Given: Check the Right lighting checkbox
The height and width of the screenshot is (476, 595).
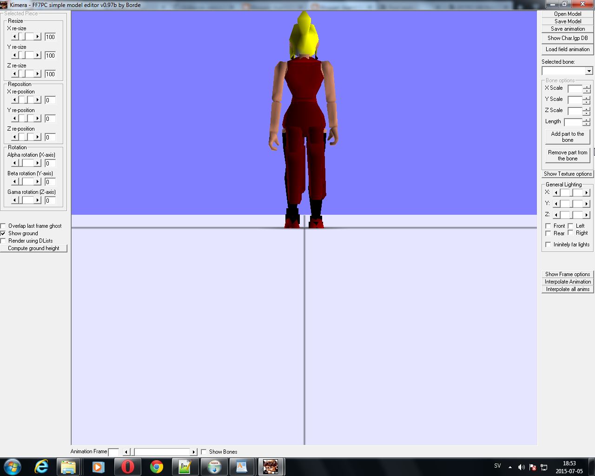Looking at the screenshot, I should [x=570, y=233].
